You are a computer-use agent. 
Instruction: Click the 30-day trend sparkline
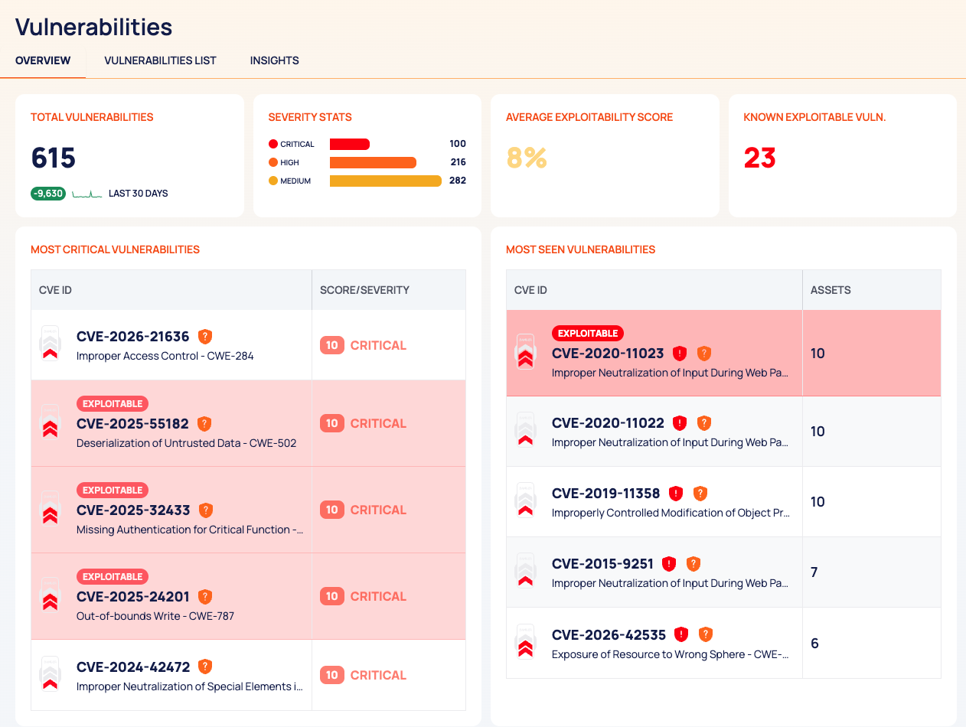87,194
